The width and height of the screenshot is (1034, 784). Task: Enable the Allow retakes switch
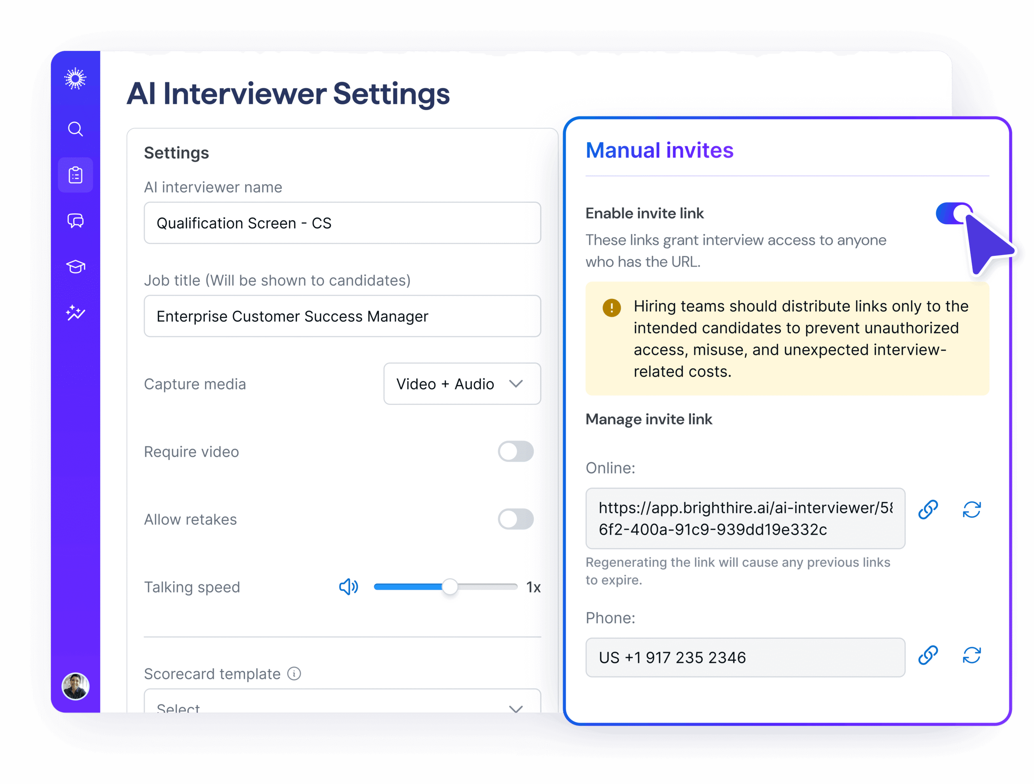pyautogui.click(x=516, y=519)
